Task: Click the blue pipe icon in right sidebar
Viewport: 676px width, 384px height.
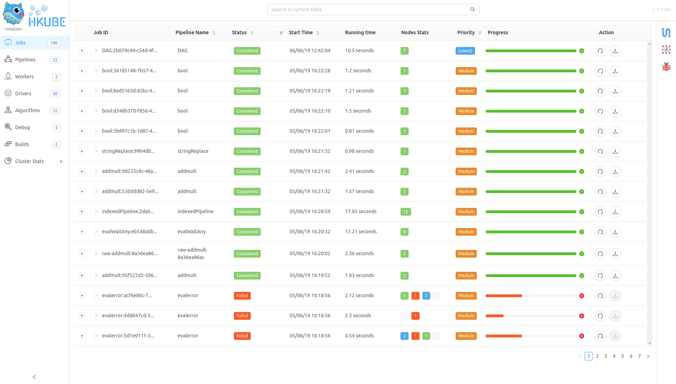Action: (x=666, y=32)
